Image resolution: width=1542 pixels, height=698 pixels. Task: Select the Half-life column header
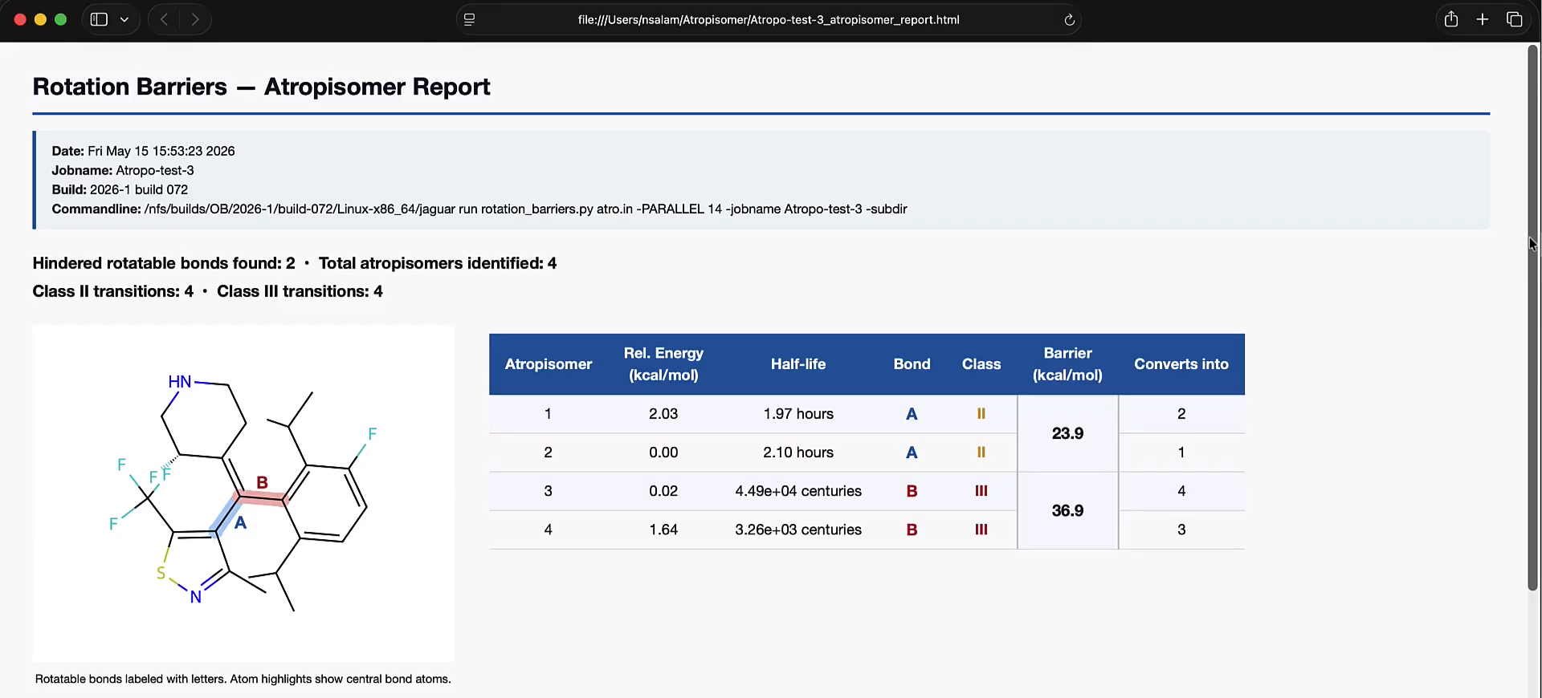[798, 364]
